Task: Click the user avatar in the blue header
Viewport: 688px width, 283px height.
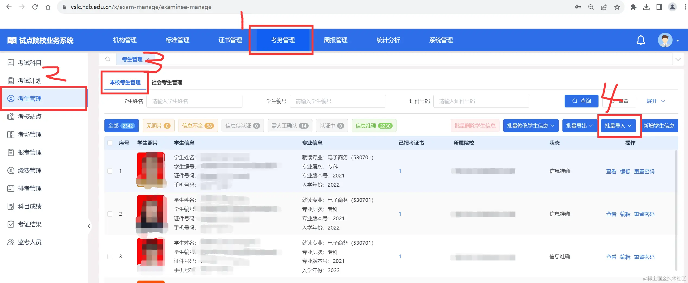Action: 665,40
